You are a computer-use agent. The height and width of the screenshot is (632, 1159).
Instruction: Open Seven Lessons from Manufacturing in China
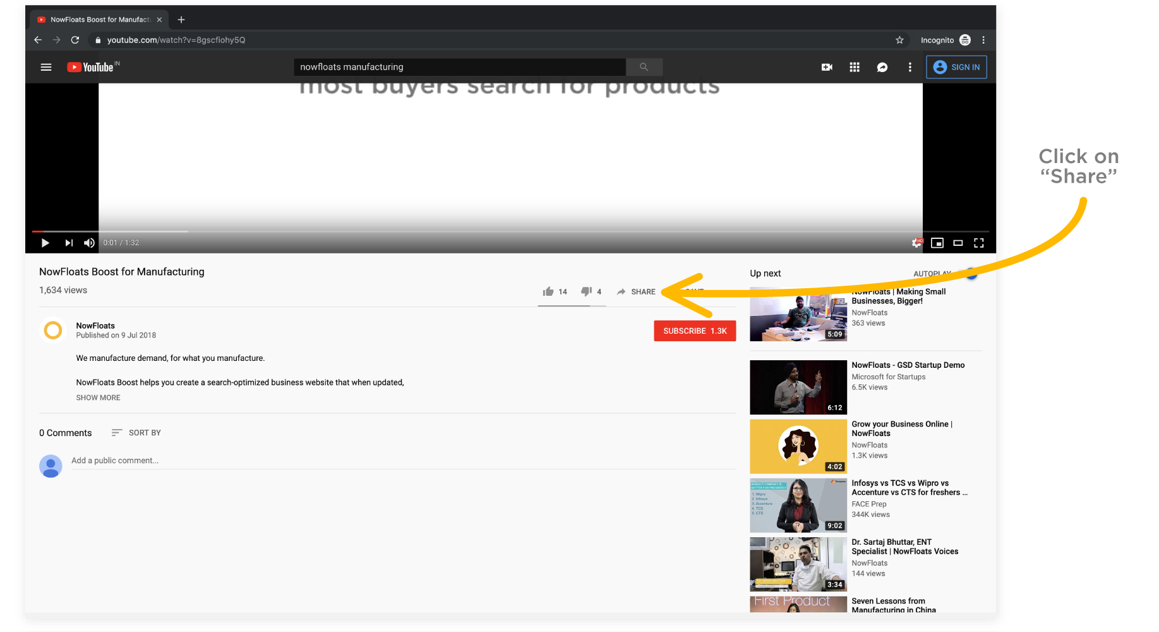[894, 605]
